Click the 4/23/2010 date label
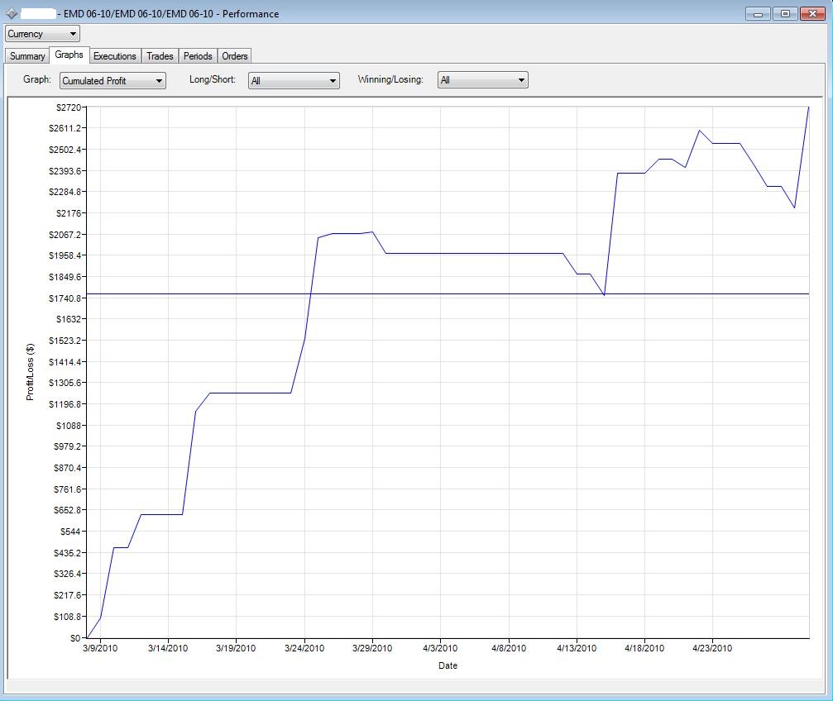Screen dimensions: 833x701 point(712,648)
